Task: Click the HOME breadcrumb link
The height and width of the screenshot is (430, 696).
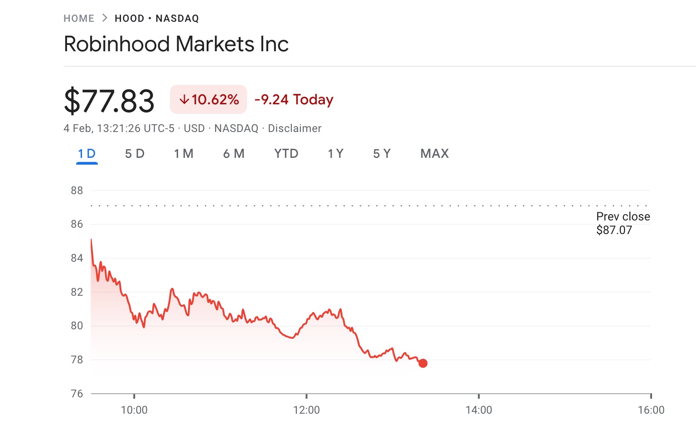Action: click(79, 19)
